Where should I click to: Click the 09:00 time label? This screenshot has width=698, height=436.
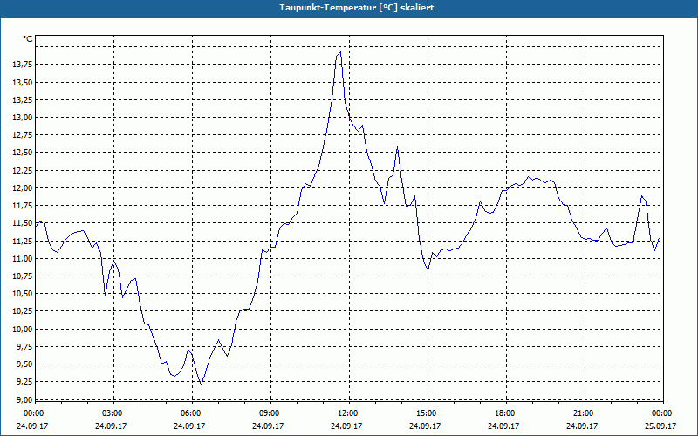pyautogui.click(x=270, y=413)
